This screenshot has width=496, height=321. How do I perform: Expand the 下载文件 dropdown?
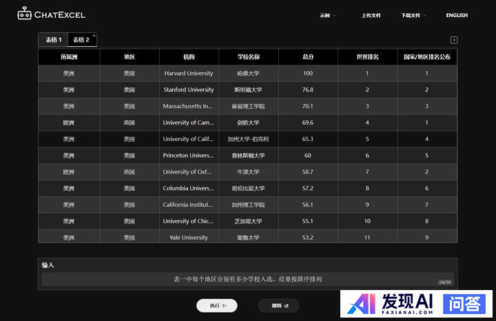click(414, 15)
